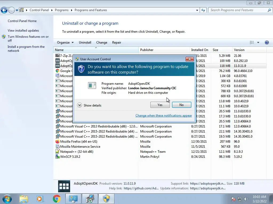
Task: Click the Programs and Features breadcrumb
Action: pos(91,10)
